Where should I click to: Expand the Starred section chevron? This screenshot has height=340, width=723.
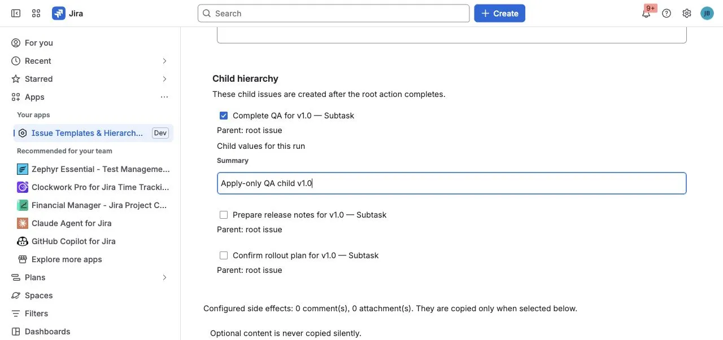164,79
